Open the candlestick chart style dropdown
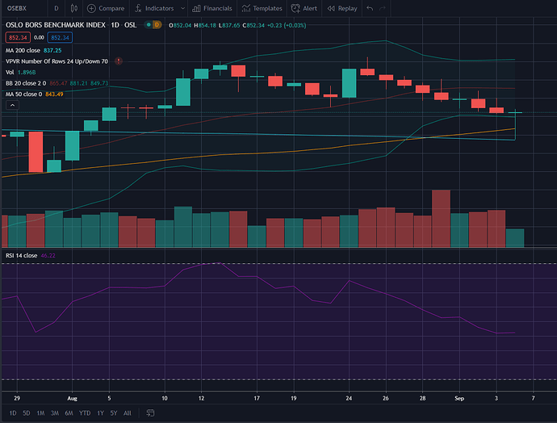Viewport: 557px width, 423px height. pos(75,8)
